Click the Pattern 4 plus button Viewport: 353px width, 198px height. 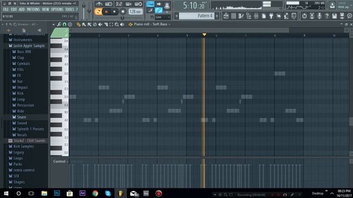click(217, 16)
